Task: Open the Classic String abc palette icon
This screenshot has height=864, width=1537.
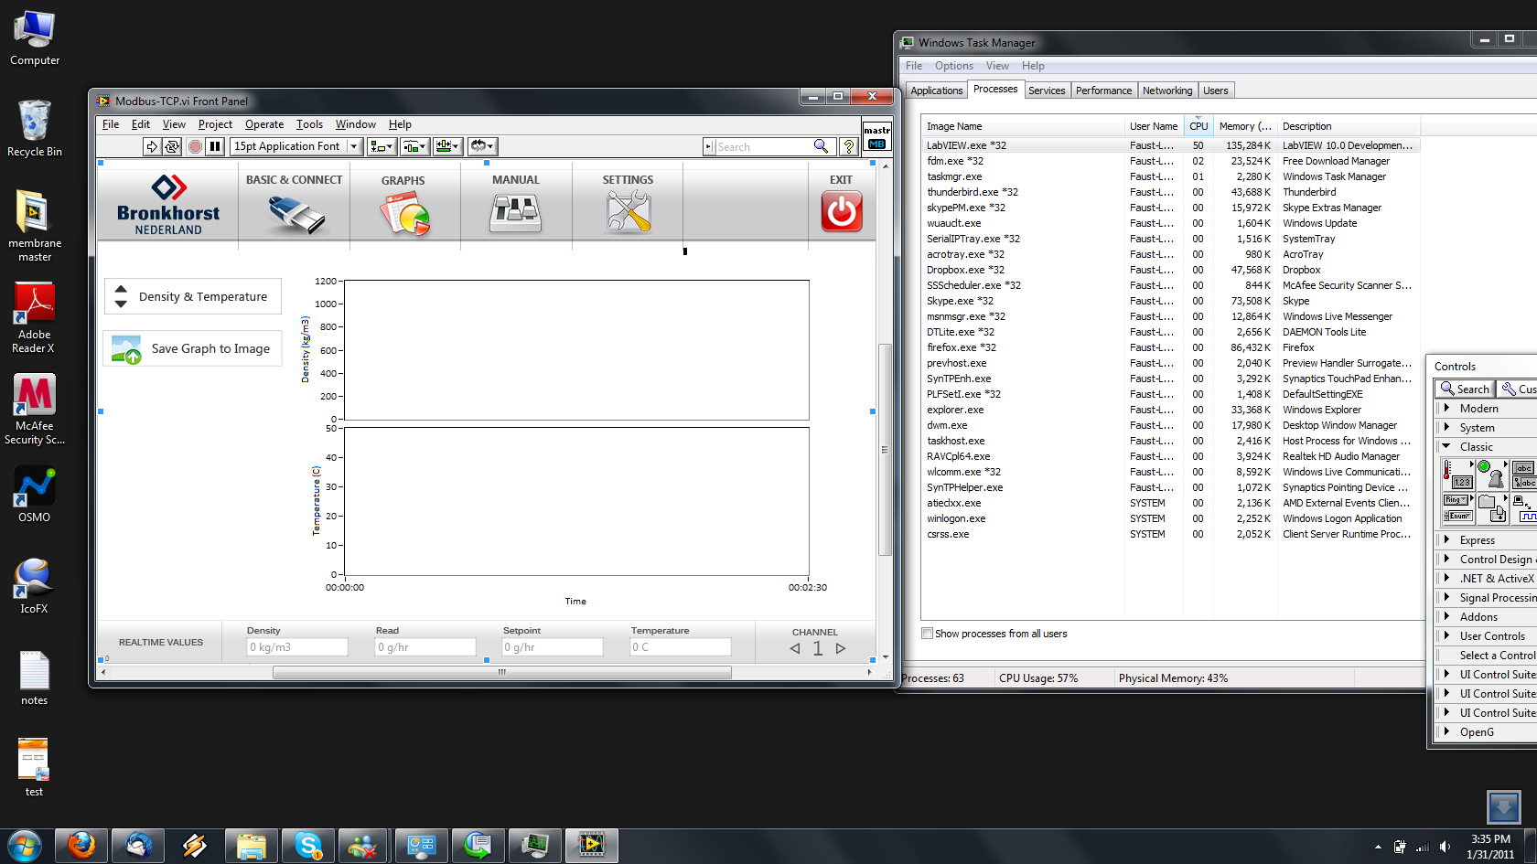Action: [1524, 475]
